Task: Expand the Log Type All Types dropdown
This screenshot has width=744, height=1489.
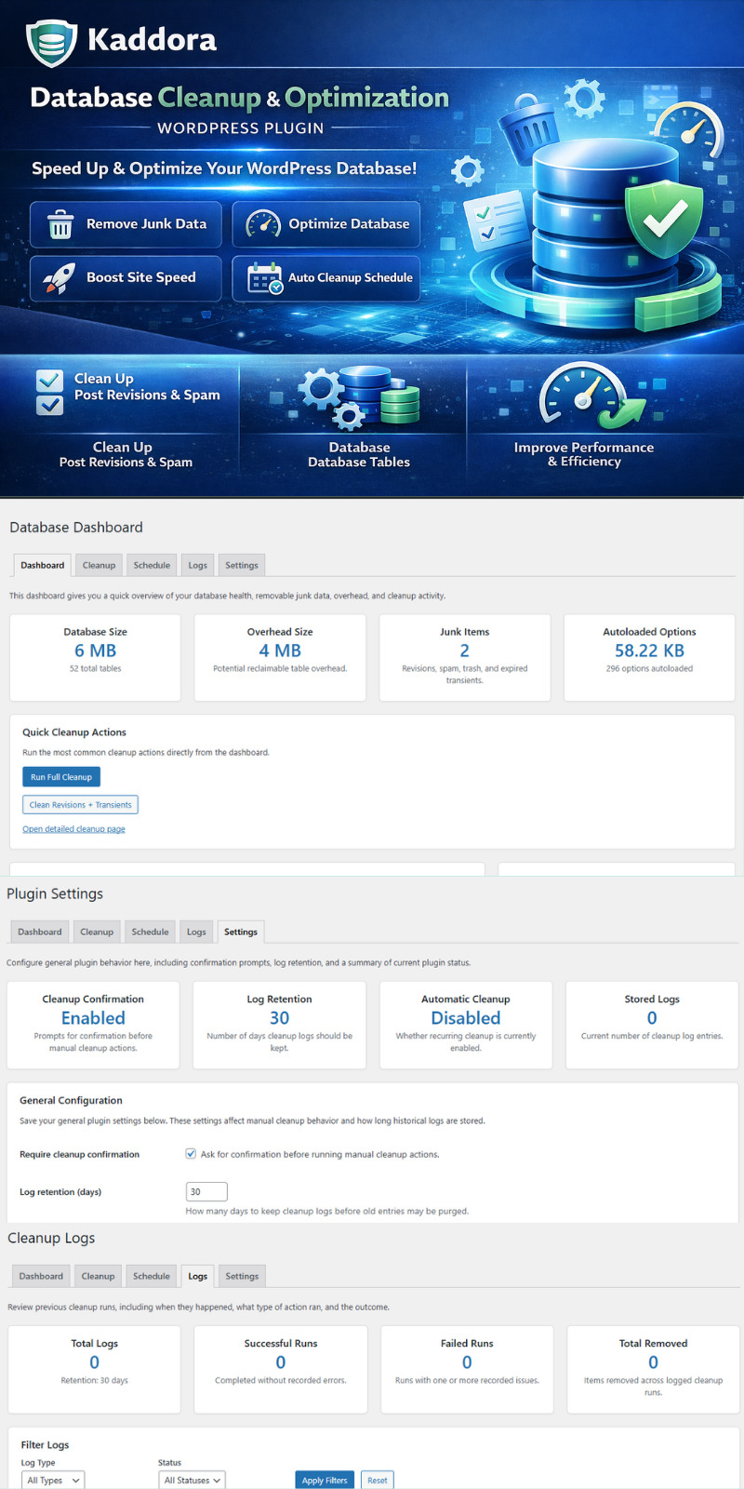Action: tap(52, 1480)
